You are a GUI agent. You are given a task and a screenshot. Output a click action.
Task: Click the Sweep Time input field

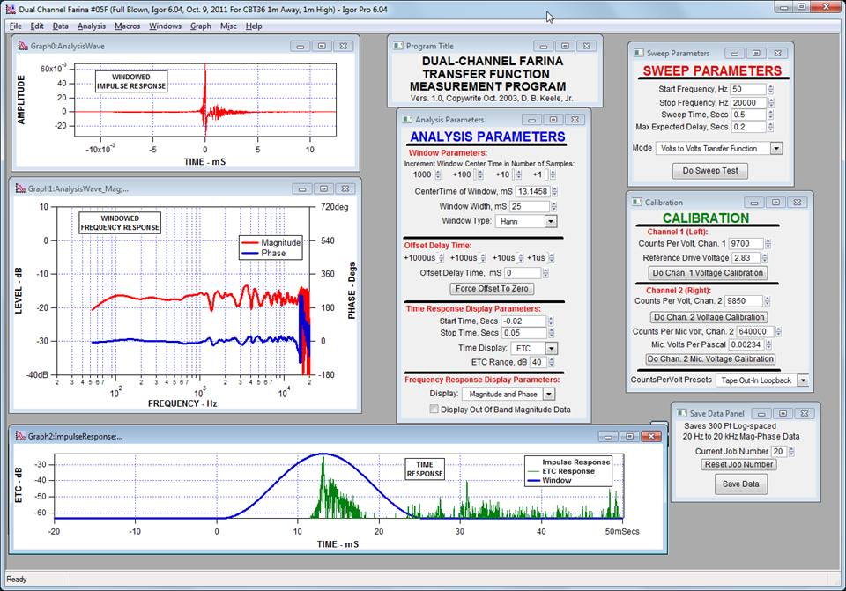pyautogui.click(x=748, y=115)
